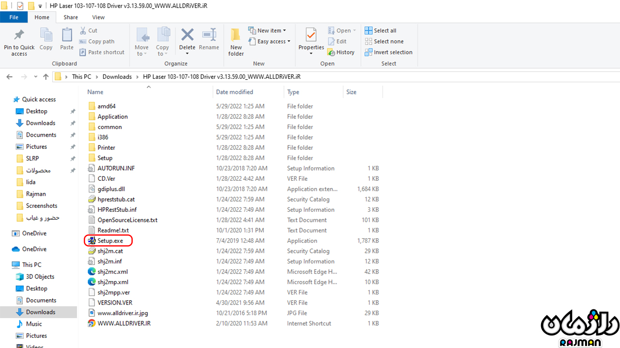
Task: Click the New folder icon
Action: point(236,35)
